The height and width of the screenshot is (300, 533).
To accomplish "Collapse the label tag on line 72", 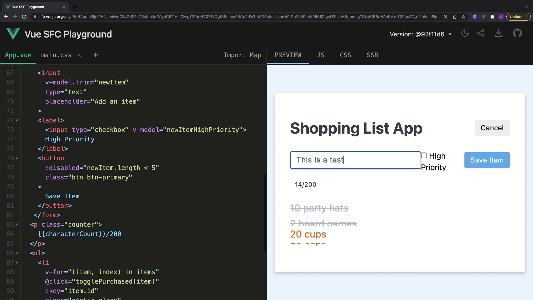I will point(17,120).
